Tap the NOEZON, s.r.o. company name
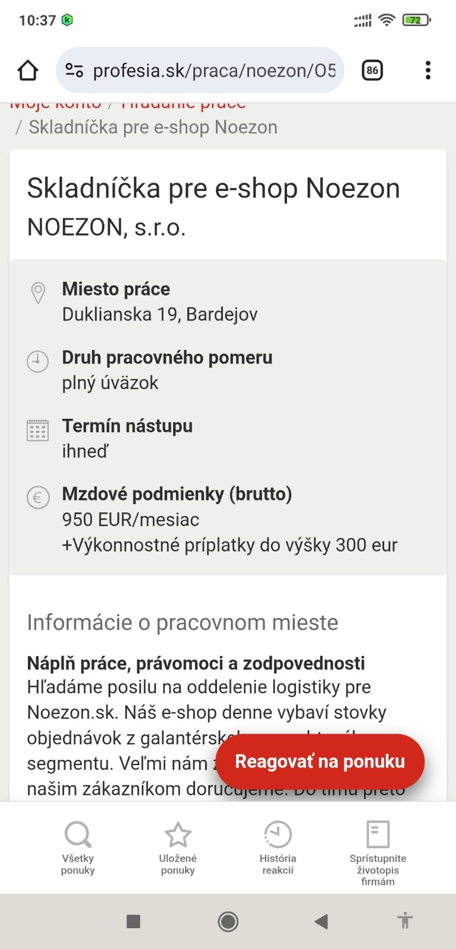 (x=107, y=227)
